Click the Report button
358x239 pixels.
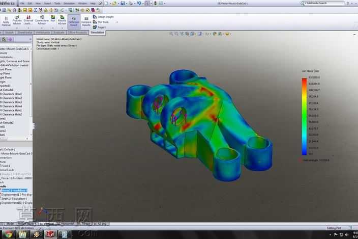click(x=99, y=27)
